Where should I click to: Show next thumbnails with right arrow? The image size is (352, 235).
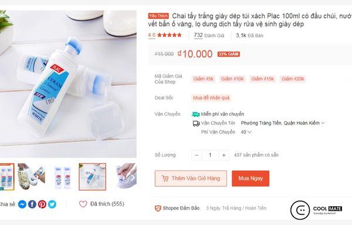(133, 177)
